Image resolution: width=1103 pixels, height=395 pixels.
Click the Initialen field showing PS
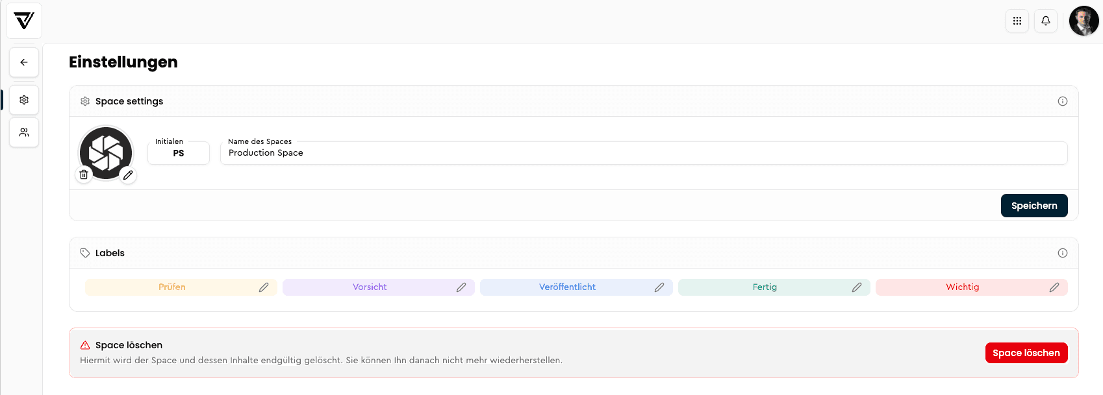[179, 153]
